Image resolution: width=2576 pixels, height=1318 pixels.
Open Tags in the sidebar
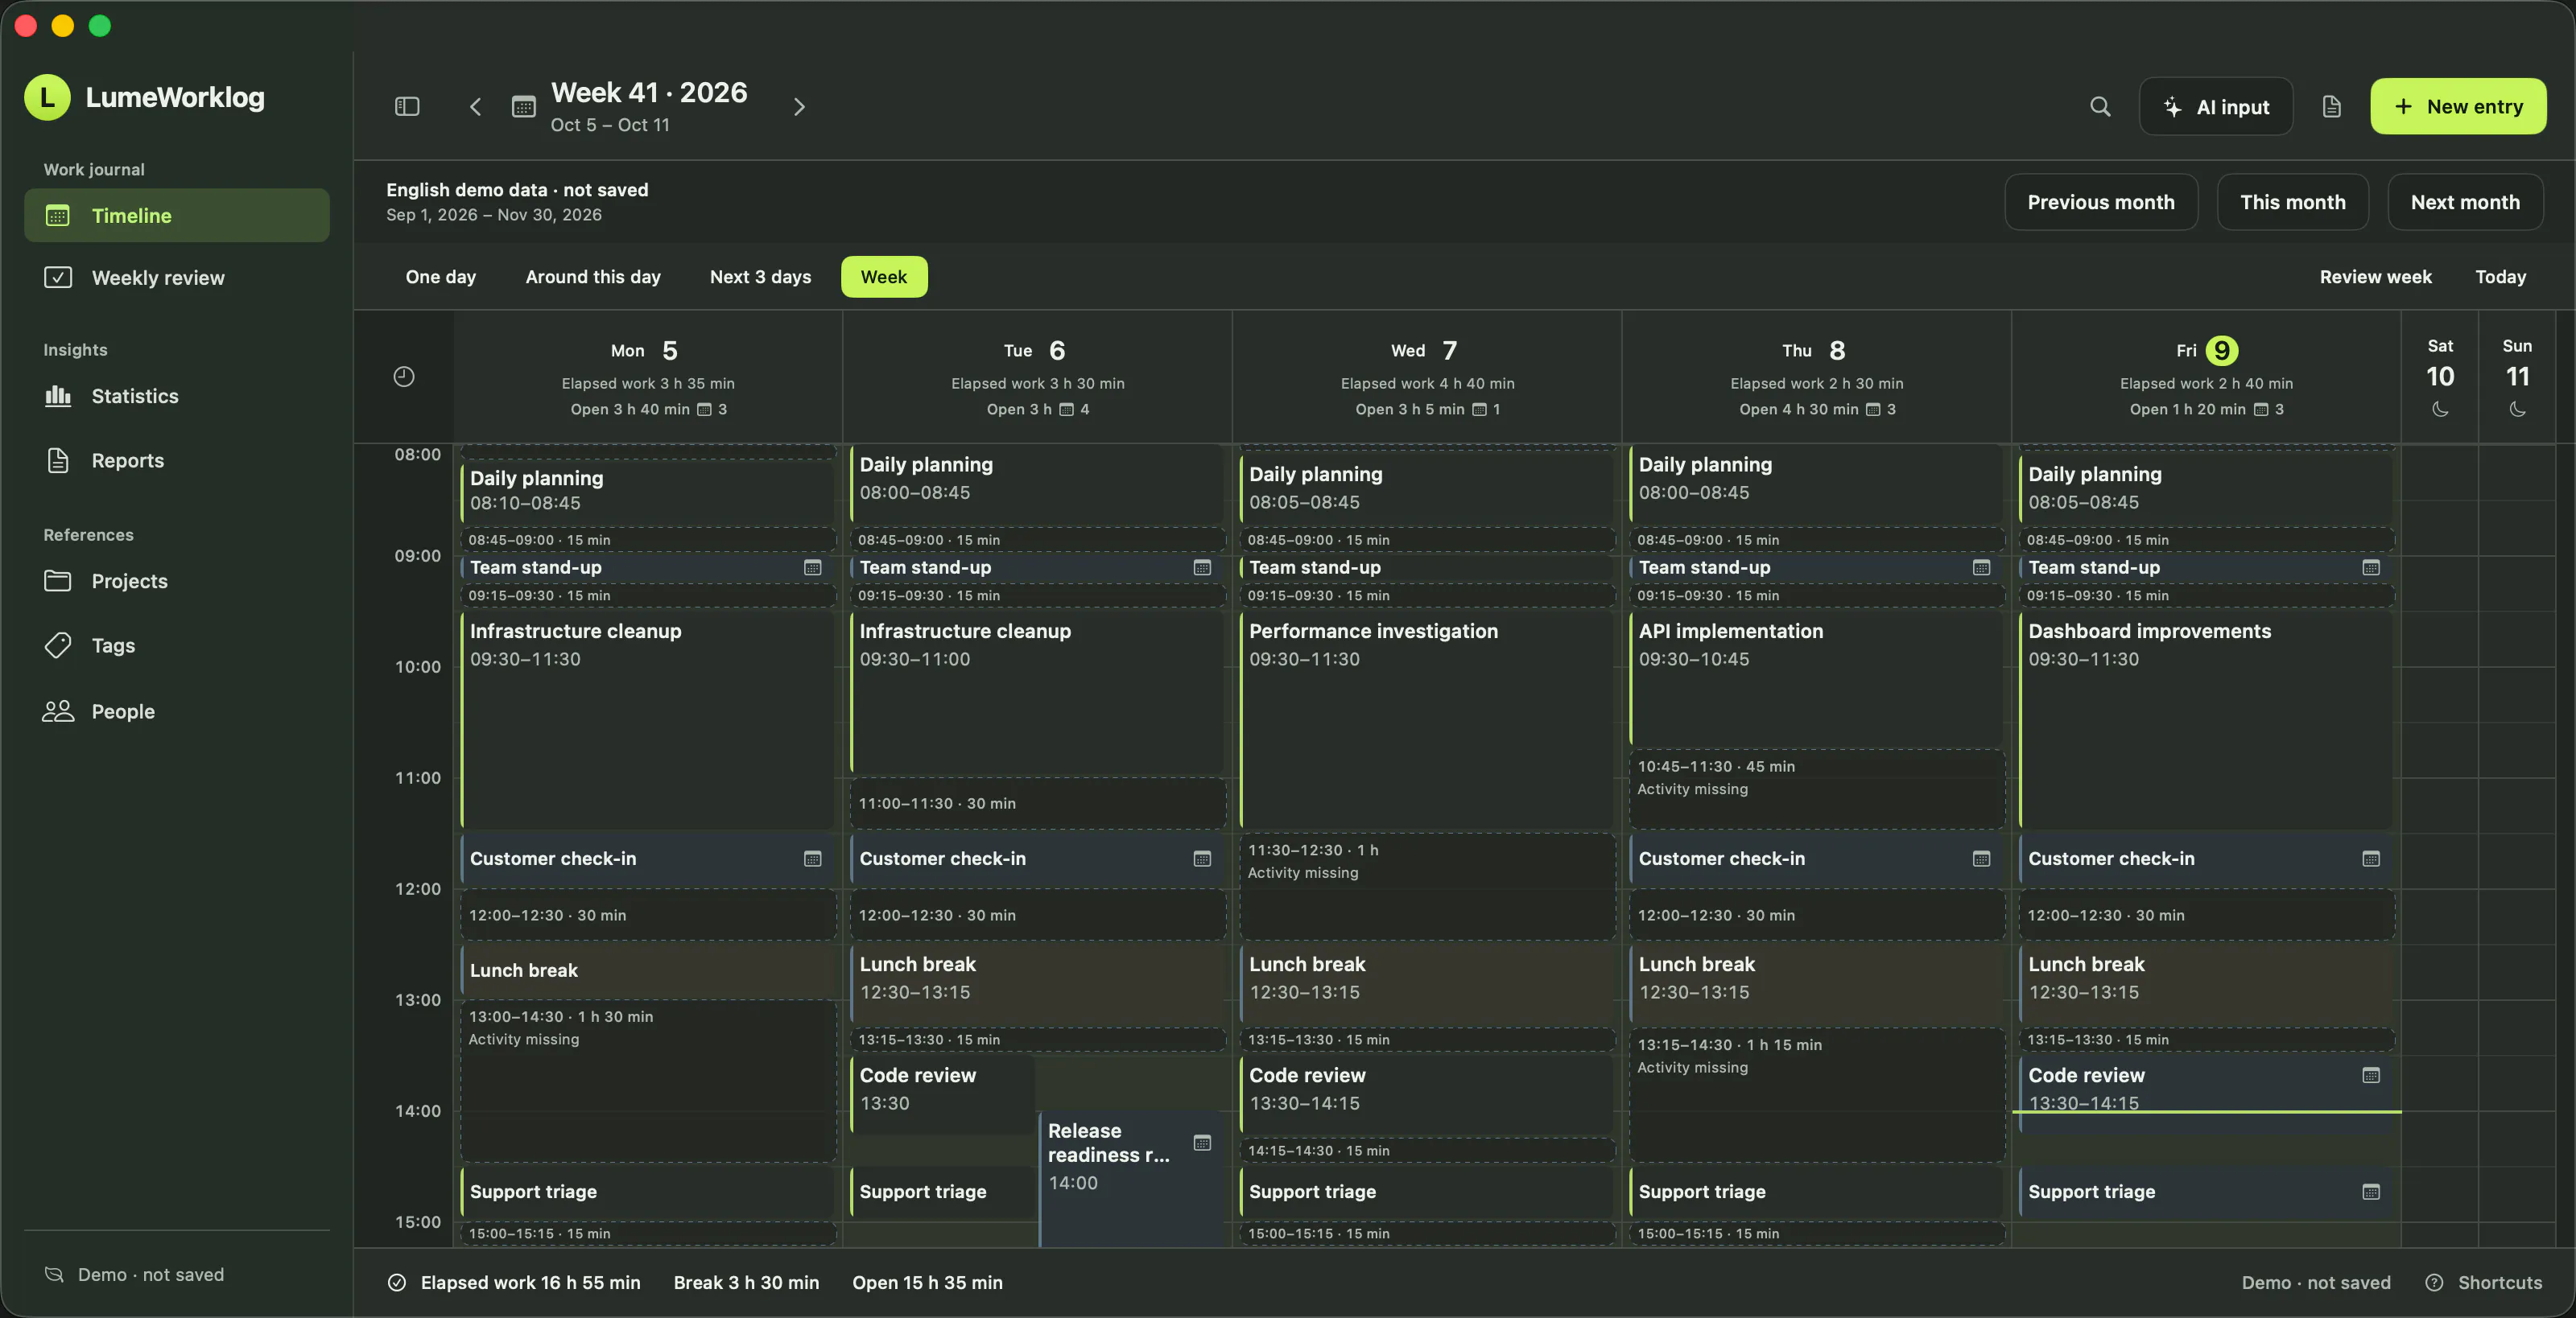click(177, 645)
